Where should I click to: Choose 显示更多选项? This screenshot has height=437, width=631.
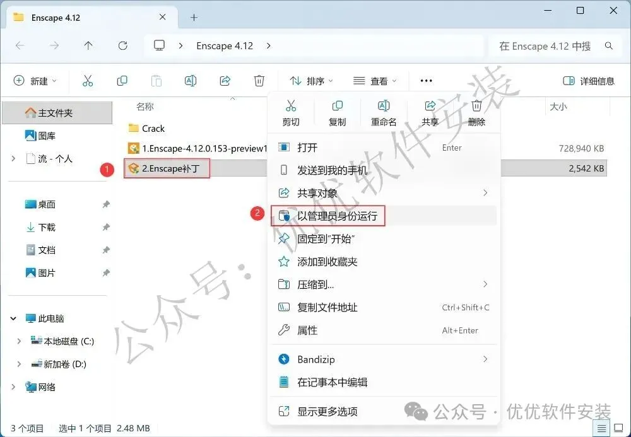[384, 411]
